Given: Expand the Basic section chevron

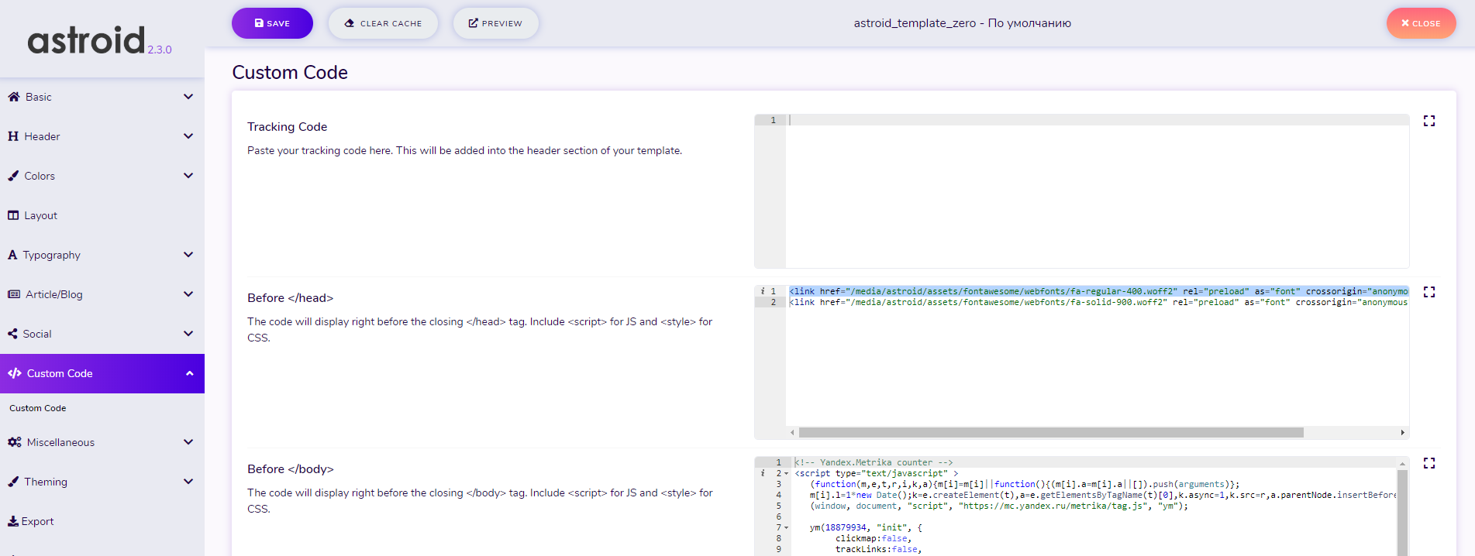Looking at the screenshot, I should click(188, 97).
